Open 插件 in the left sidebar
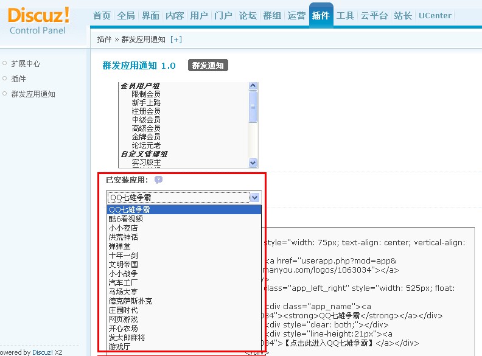 point(18,79)
